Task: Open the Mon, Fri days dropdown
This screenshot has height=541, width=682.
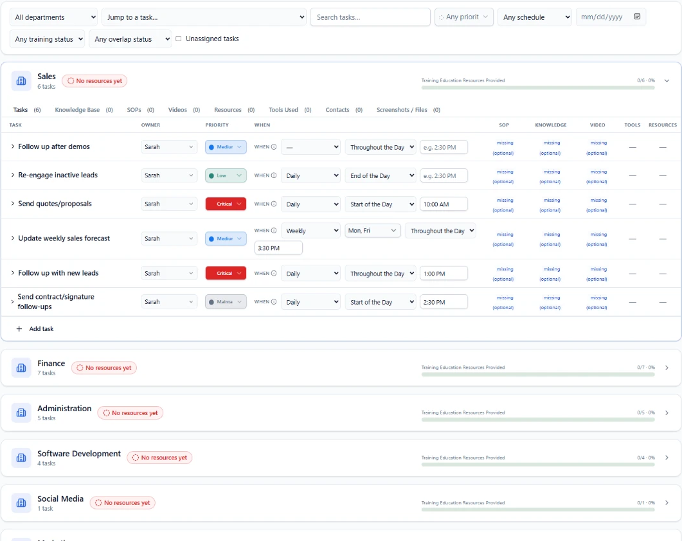Action: [x=372, y=231]
